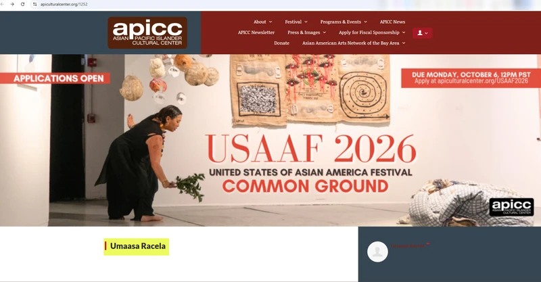Viewport: 541px width, 282px height.
Task: Click the APICC logo in the header
Action: click(147, 32)
